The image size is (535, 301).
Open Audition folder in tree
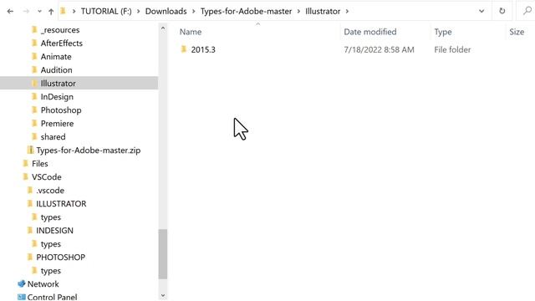click(x=56, y=70)
